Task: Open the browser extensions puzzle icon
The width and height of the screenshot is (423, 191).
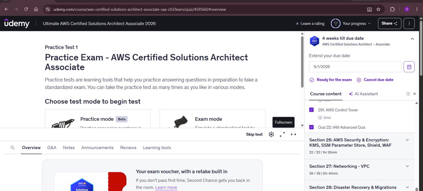Action: (x=393, y=9)
